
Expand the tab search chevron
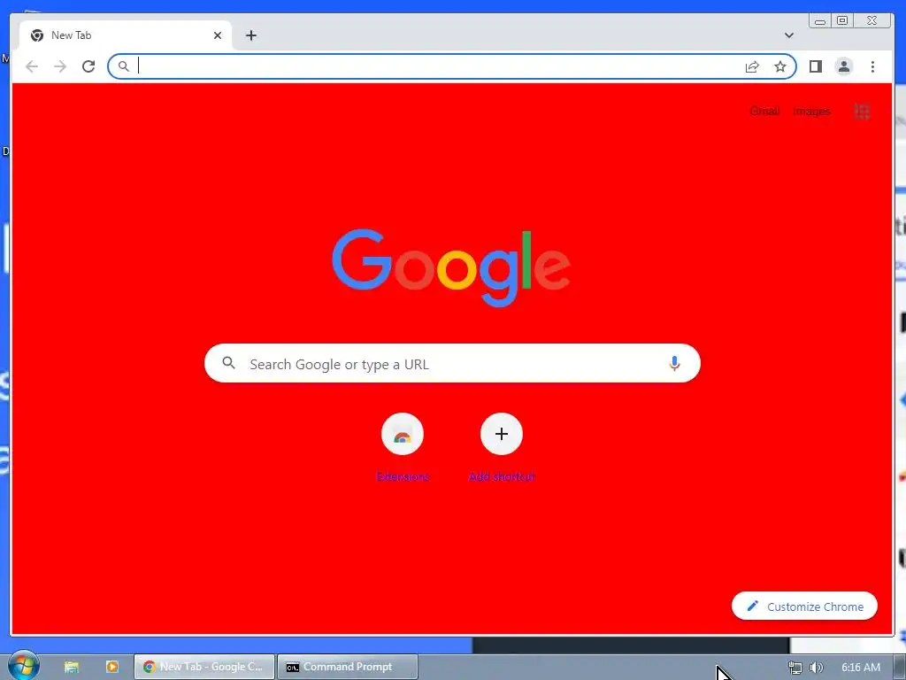coord(788,35)
